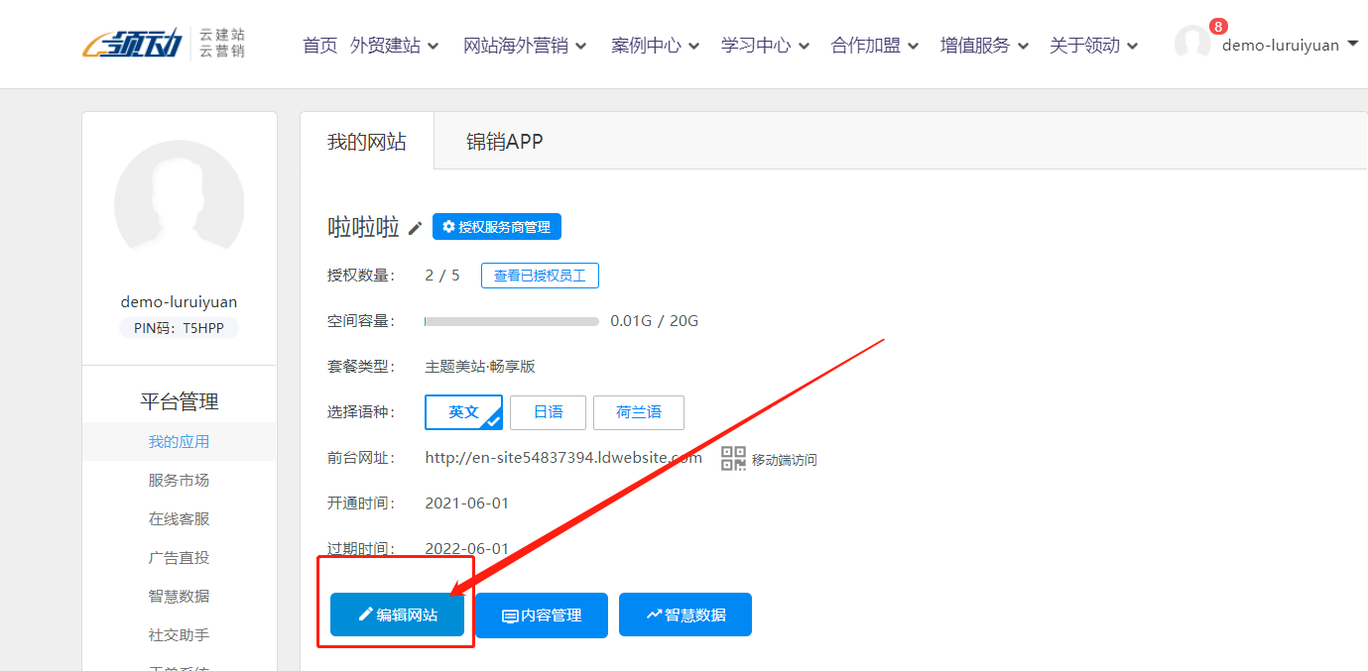Click the notification badge showing 8
This screenshot has width=1368, height=671.
coord(1218,27)
